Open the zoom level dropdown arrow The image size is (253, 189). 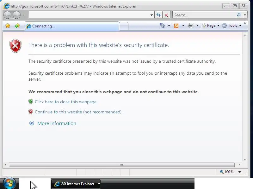click(240, 172)
